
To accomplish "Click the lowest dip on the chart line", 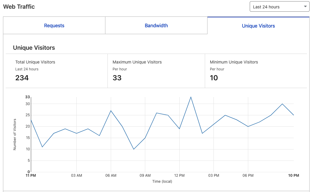I will (134, 149).
